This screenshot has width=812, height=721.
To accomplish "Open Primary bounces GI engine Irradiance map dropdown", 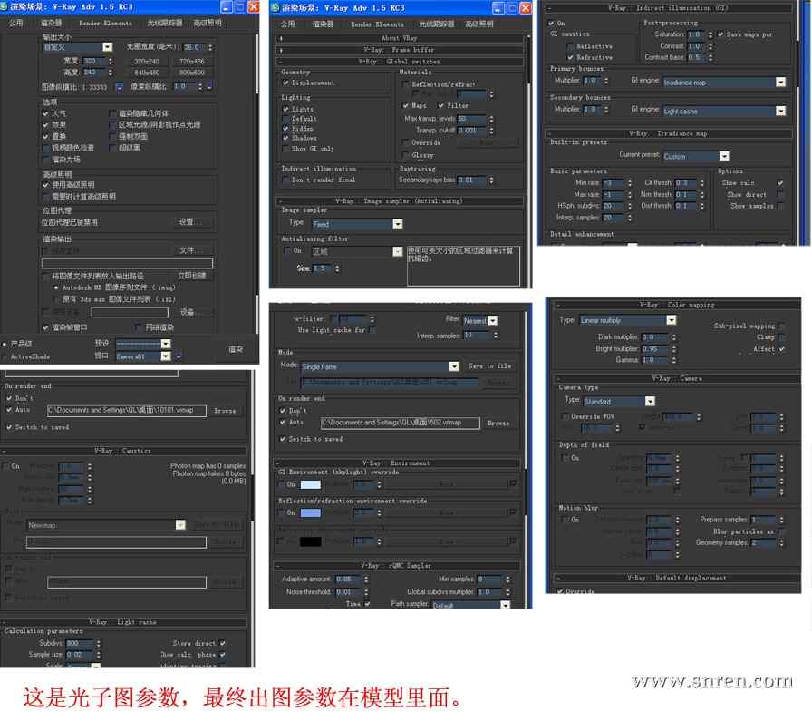I will 780,82.
